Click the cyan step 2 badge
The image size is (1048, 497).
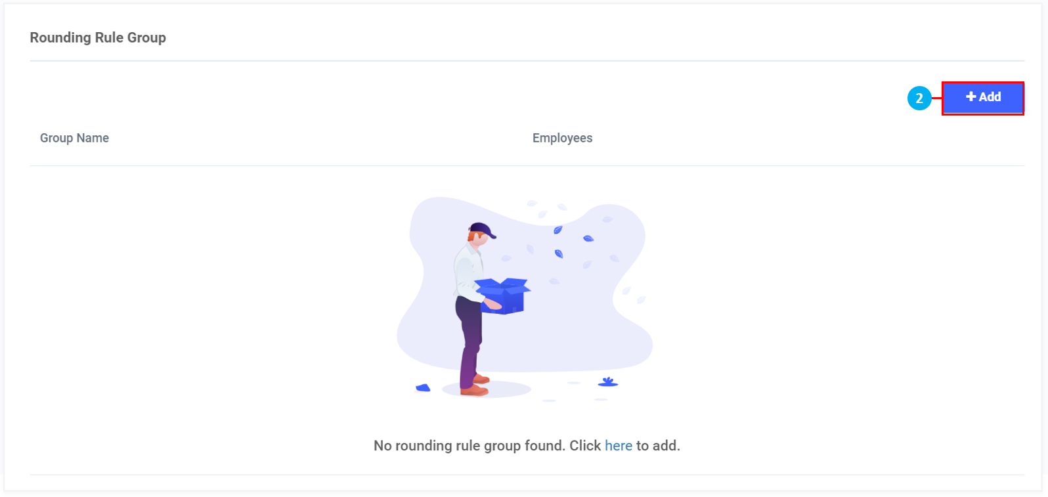point(919,98)
